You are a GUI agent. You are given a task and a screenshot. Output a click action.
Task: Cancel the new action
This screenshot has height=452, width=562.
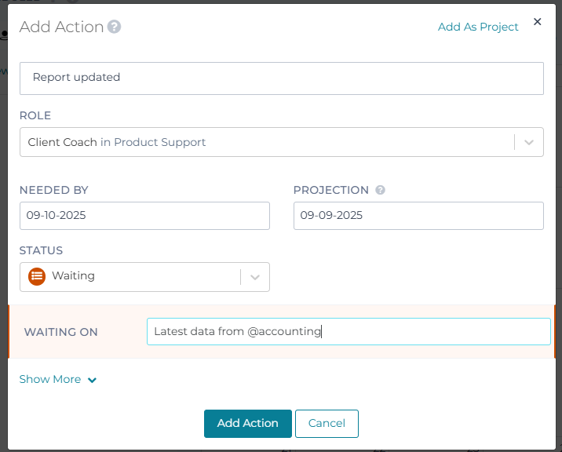coord(327,423)
